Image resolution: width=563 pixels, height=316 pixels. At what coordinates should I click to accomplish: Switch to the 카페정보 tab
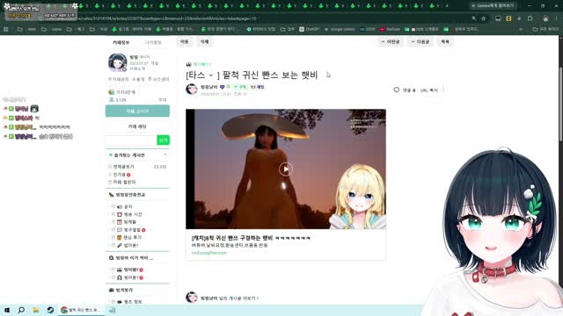[x=121, y=42]
